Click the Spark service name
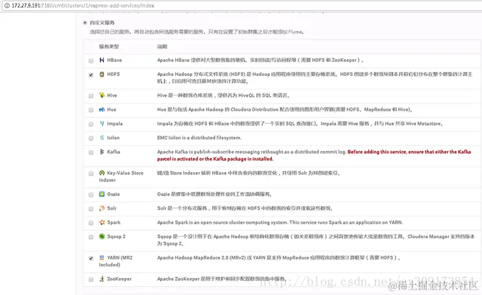This screenshot has height=295, width=482. pyautogui.click(x=113, y=222)
